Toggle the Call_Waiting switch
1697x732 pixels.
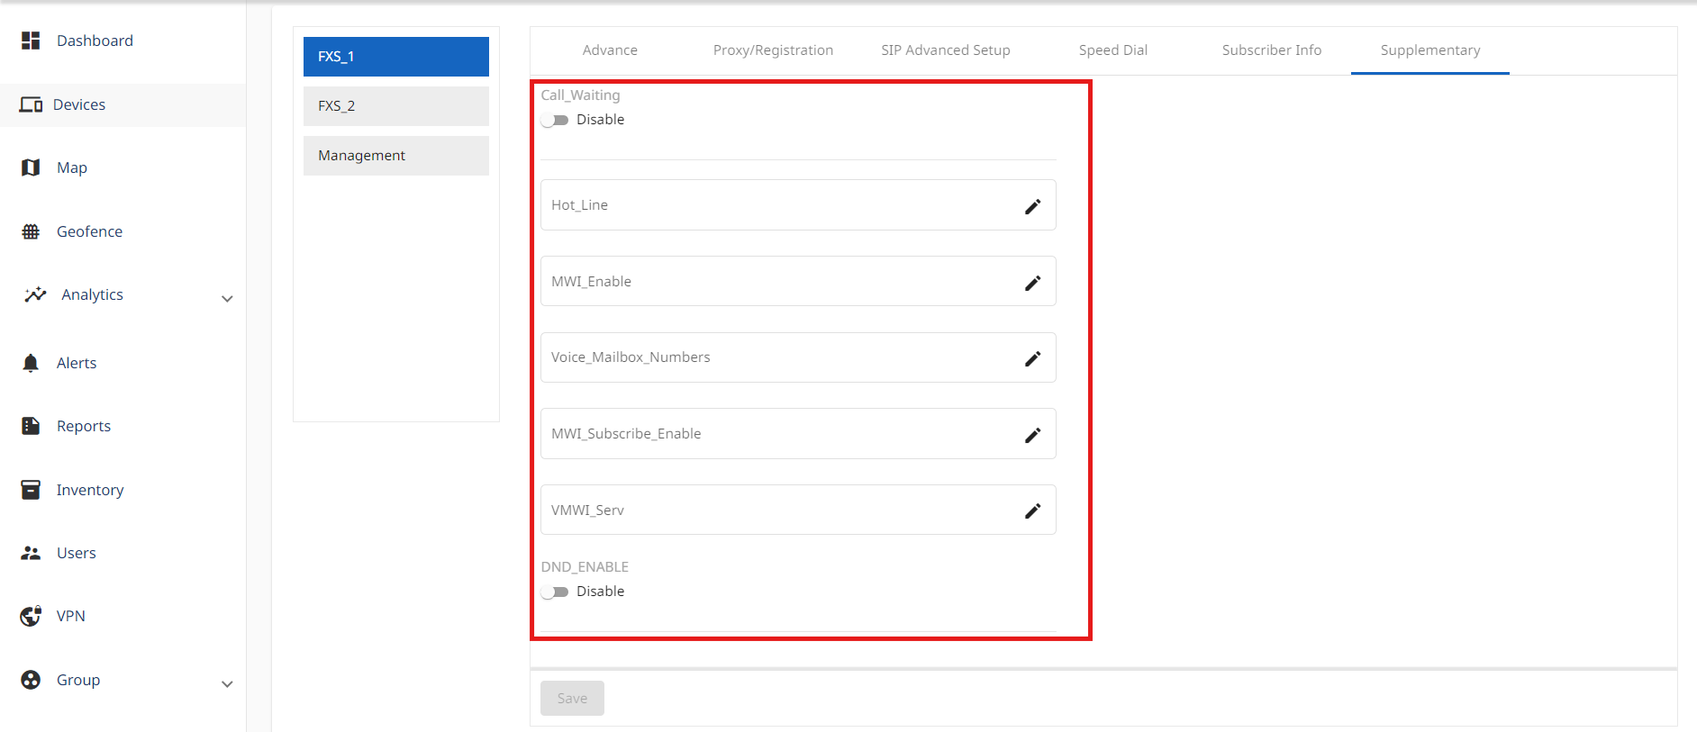555,121
